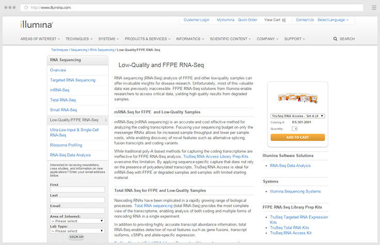Open the Area of Interest select box
The width and height of the screenshot is (380, 245).
[x=77, y=221]
